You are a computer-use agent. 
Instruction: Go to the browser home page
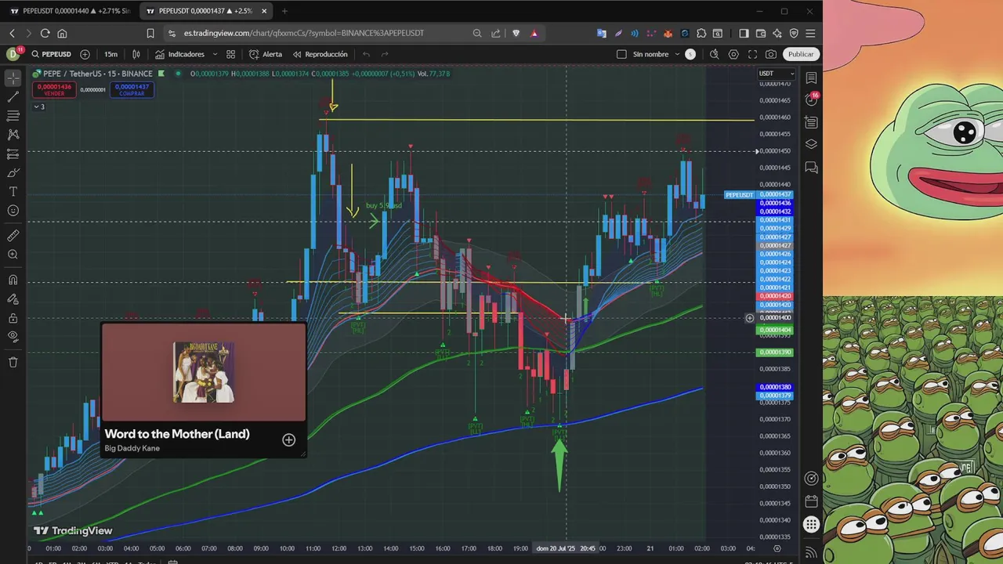(62, 33)
